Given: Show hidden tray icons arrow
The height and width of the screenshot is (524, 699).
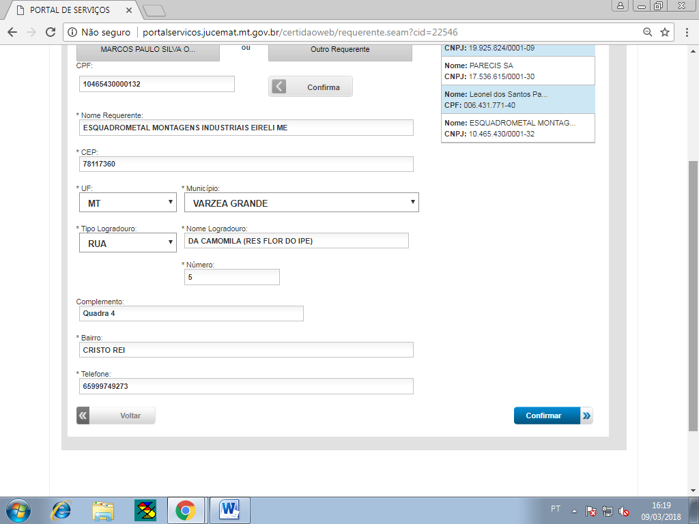Looking at the screenshot, I should [575, 511].
